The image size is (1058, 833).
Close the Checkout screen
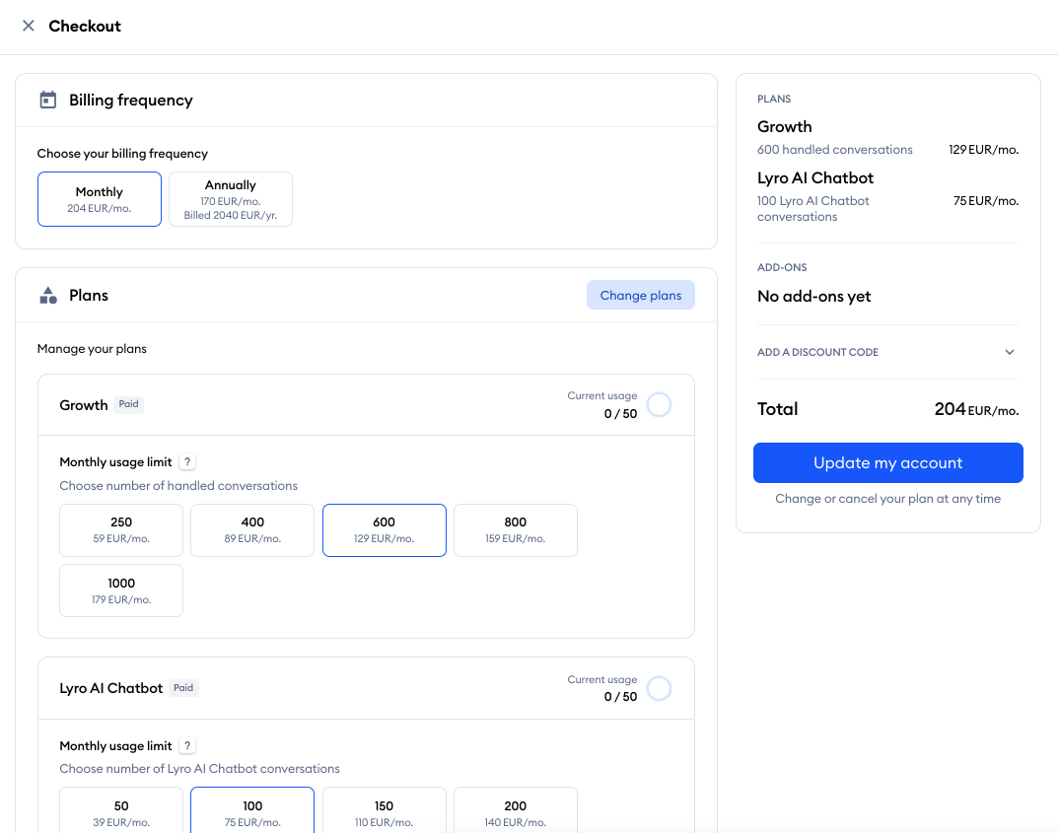pyautogui.click(x=27, y=26)
